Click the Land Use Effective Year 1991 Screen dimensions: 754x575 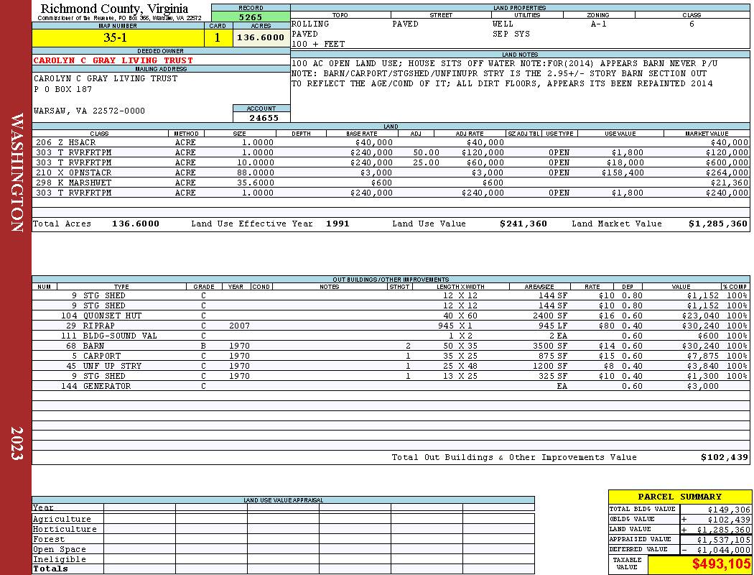(x=338, y=224)
